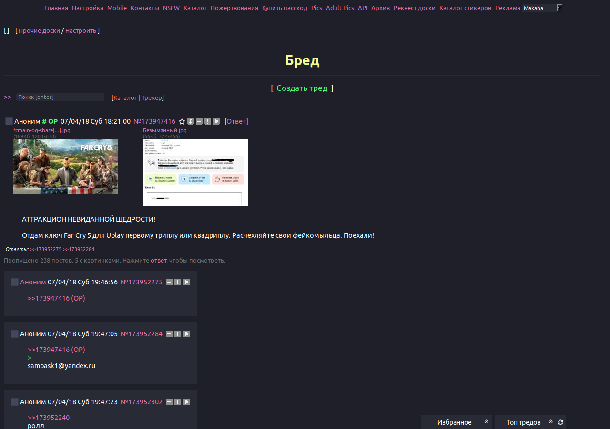Open the Каталог стикеров link
Screen dimensions: 610x429
click(465, 8)
